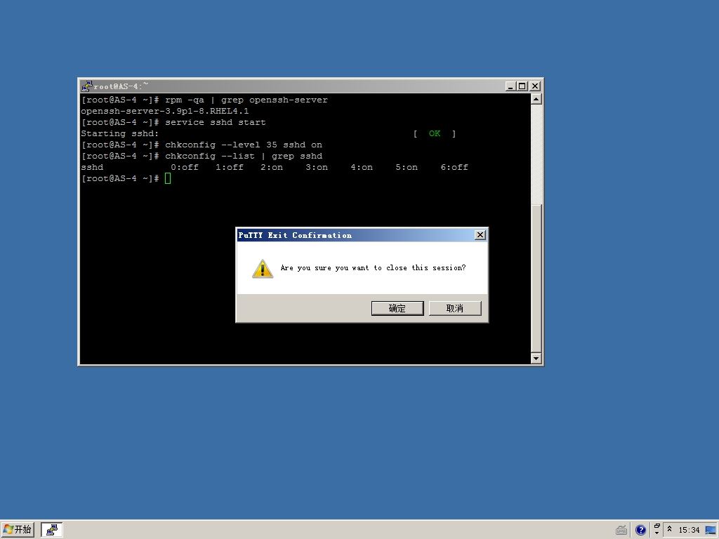
Task: Click the PuTTY icon in window title bar
Action: (x=86, y=86)
